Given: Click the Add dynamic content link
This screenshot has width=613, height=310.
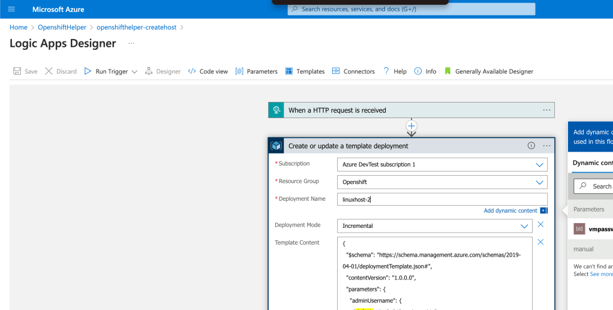Looking at the screenshot, I should (x=510, y=210).
